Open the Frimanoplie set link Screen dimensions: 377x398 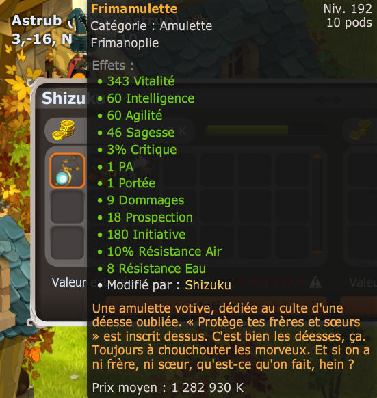click(125, 42)
